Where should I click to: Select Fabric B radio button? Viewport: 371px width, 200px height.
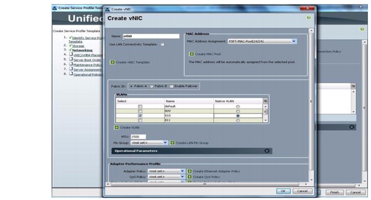click(152, 86)
